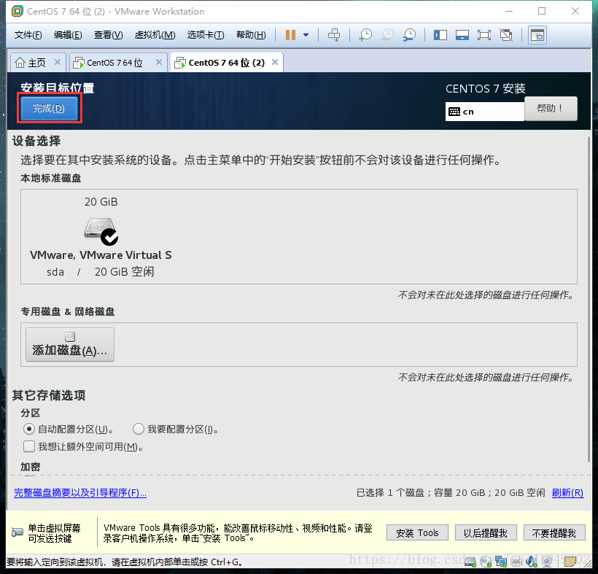Screen dimensions: 598x574
Task: Open the 查看(V) menu
Action: point(108,35)
